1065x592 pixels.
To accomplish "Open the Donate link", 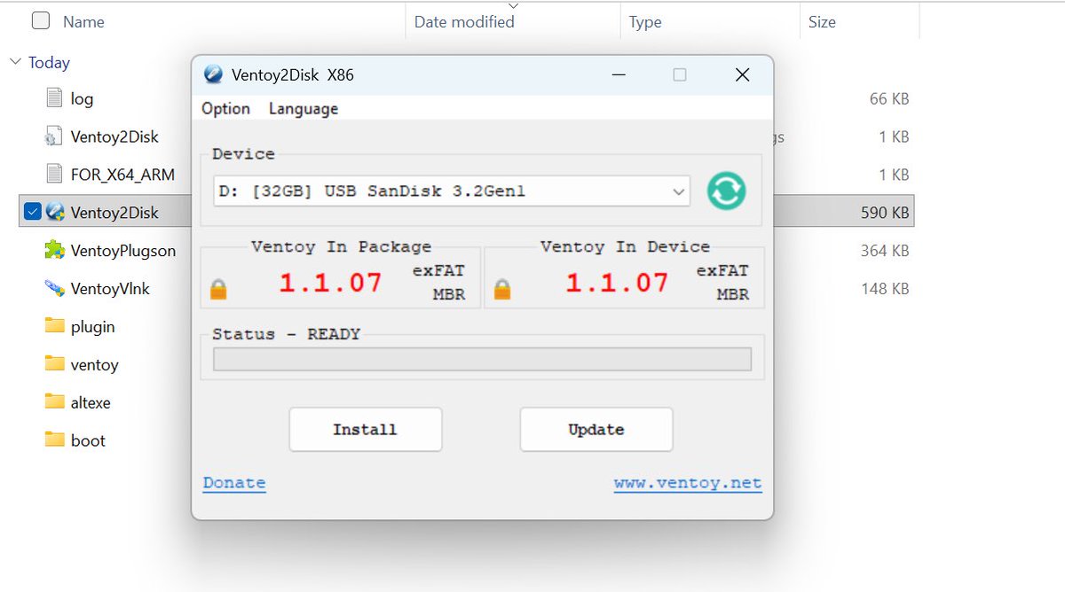I will [x=234, y=483].
